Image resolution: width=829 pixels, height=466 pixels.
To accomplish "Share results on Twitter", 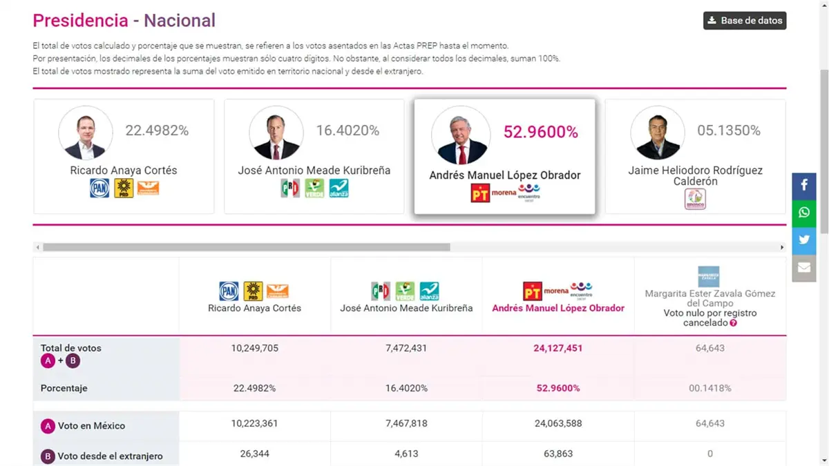I will pos(804,240).
